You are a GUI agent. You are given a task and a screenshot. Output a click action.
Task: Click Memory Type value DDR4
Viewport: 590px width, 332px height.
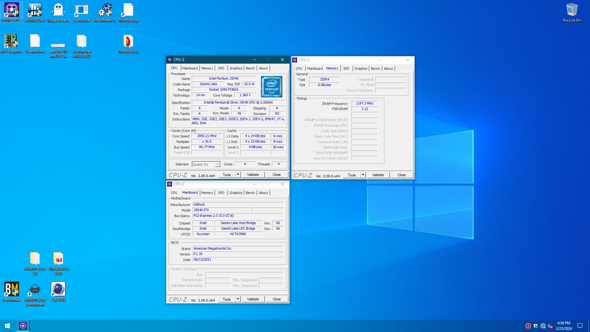tap(324, 79)
